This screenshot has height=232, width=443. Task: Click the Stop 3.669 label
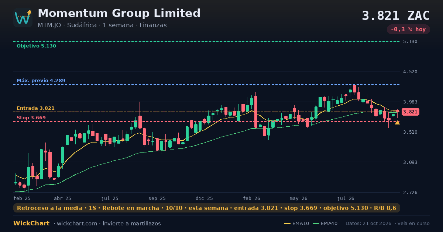coord(31,118)
